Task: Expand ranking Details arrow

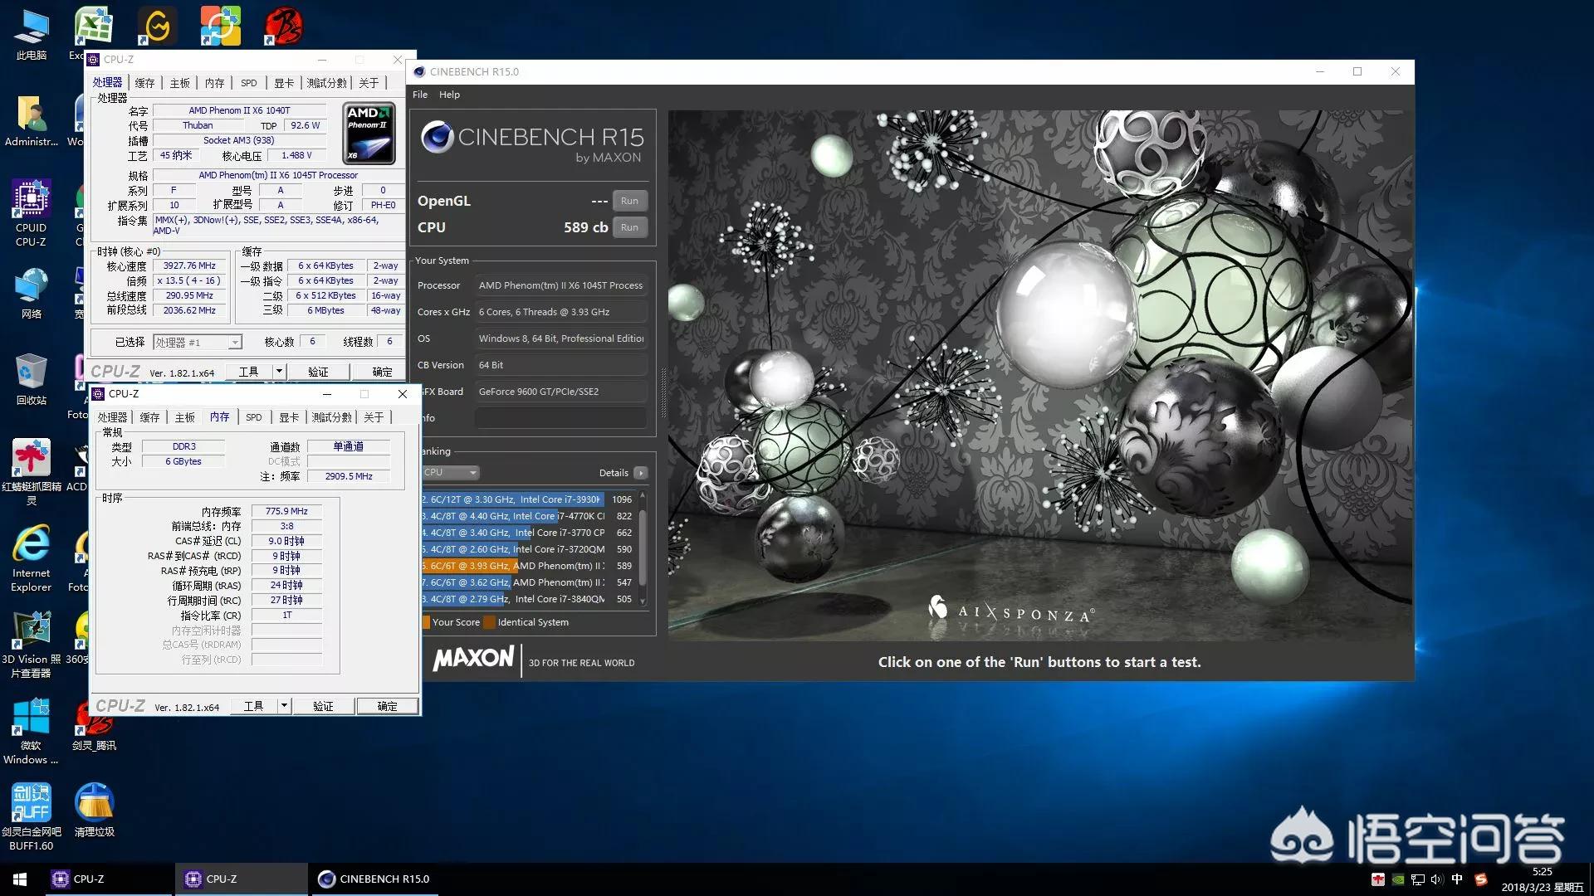Action: [x=640, y=473]
